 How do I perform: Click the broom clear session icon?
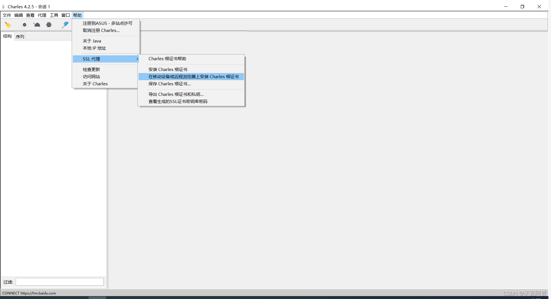pos(8,25)
